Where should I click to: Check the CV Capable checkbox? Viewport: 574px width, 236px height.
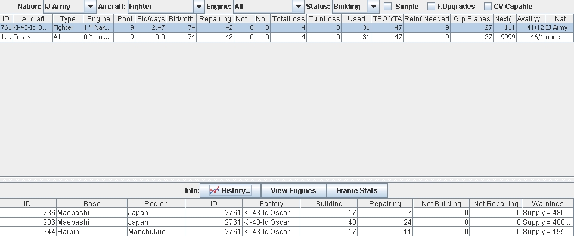point(488,6)
